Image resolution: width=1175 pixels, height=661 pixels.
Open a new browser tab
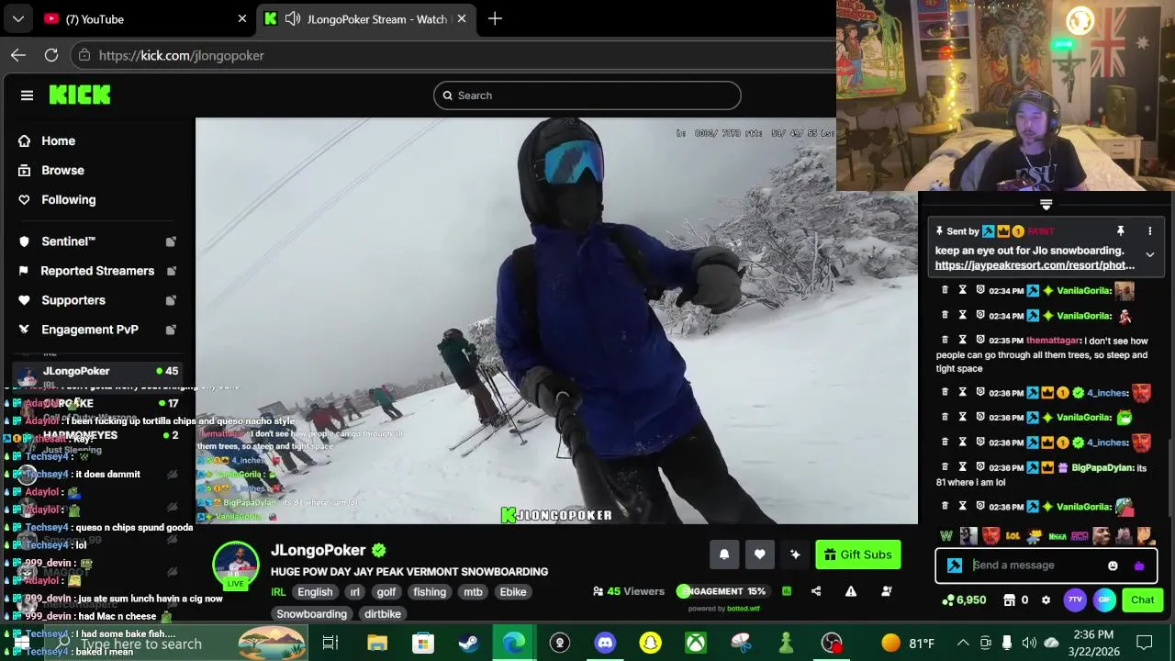click(495, 18)
